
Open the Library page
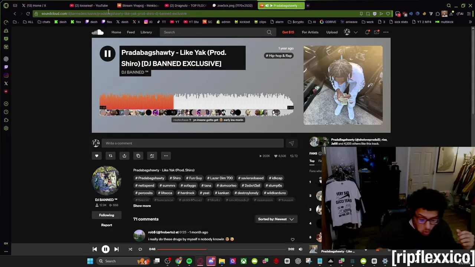point(146,32)
